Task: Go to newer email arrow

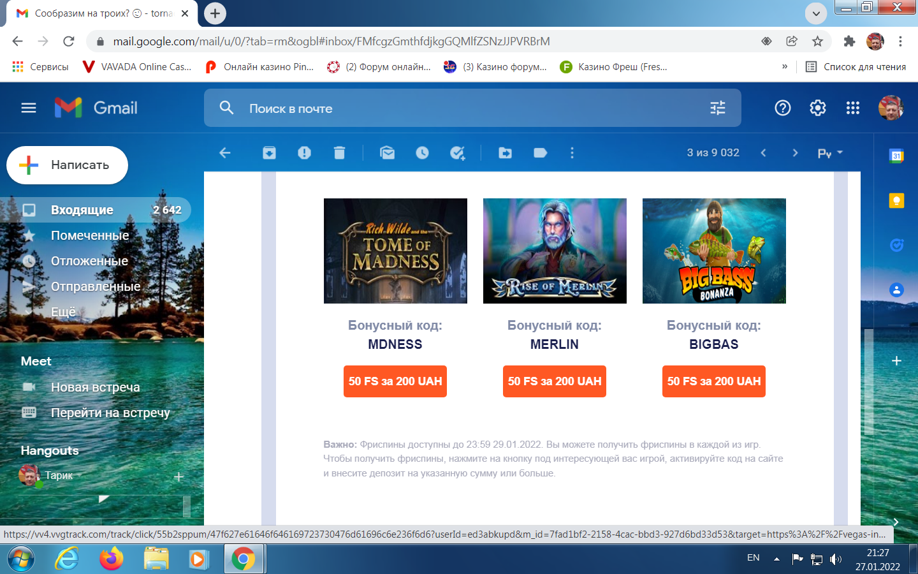Action: click(x=763, y=152)
